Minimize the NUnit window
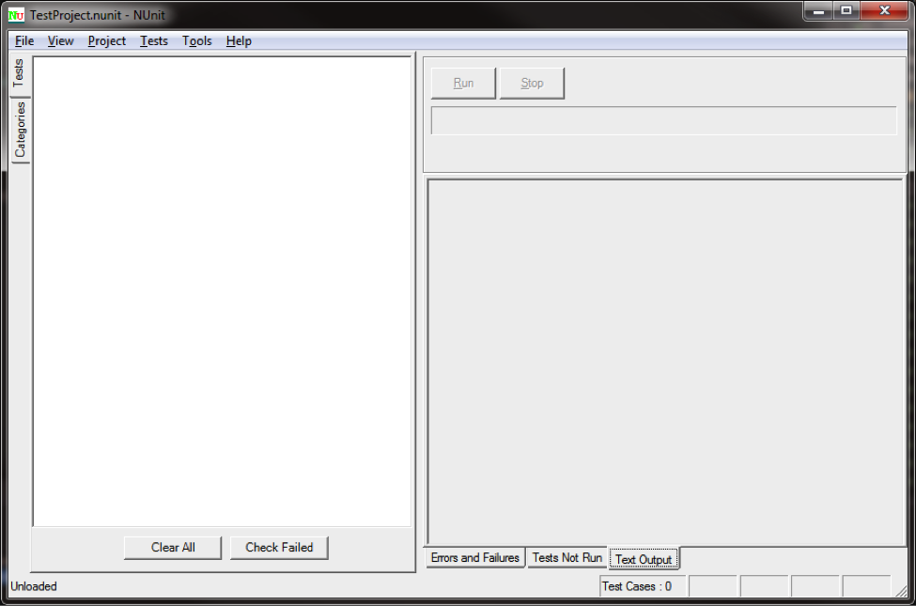Screen dimensions: 916x606 coord(818,11)
